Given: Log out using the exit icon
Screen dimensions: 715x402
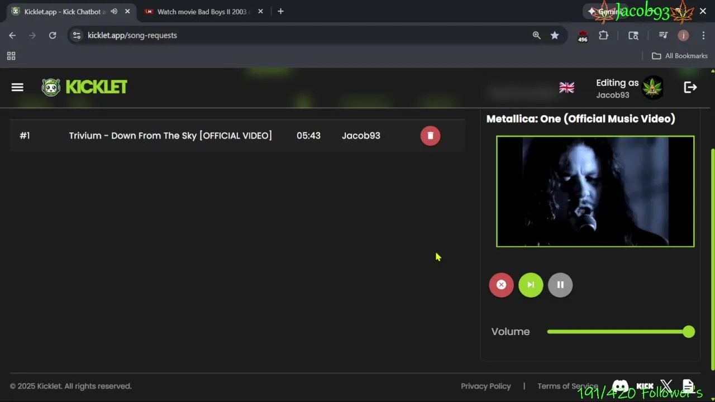Looking at the screenshot, I should click(690, 87).
